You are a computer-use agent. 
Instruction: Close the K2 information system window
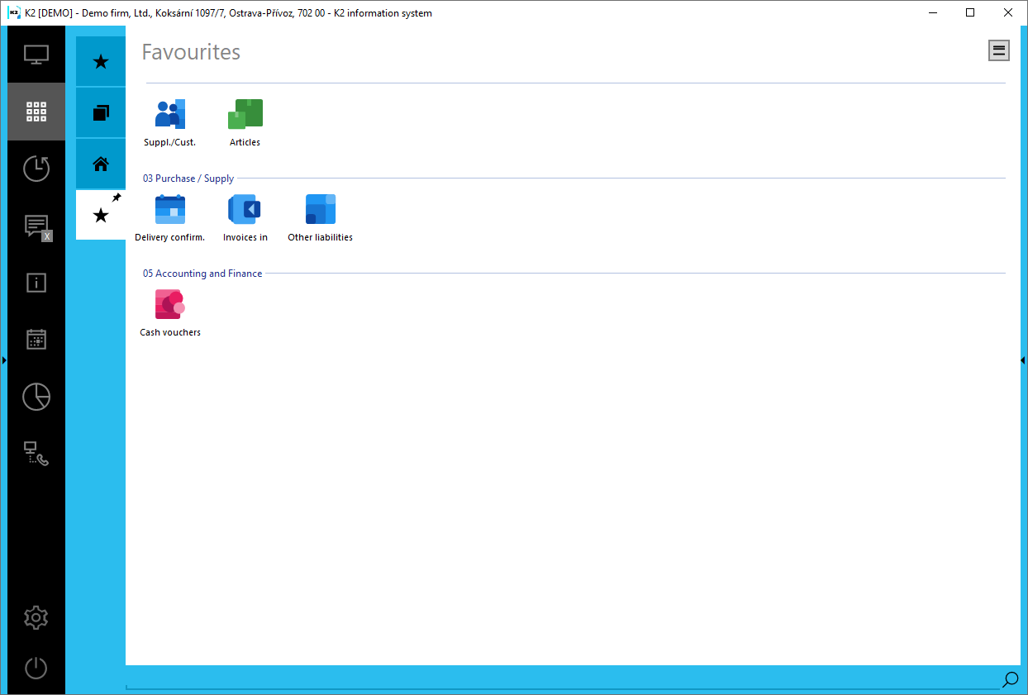click(1008, 12)
